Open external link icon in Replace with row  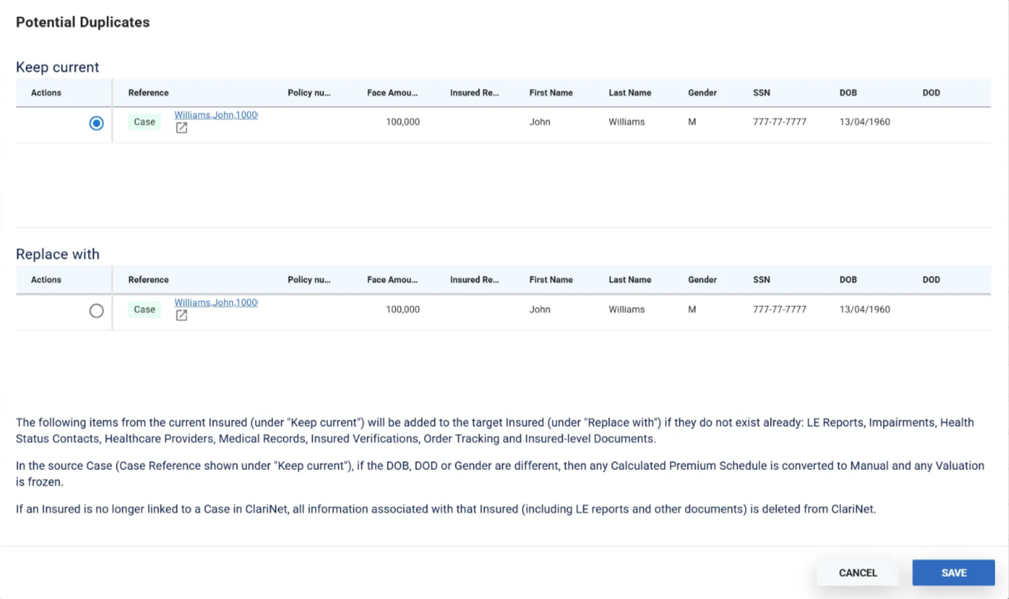point(182,316)
